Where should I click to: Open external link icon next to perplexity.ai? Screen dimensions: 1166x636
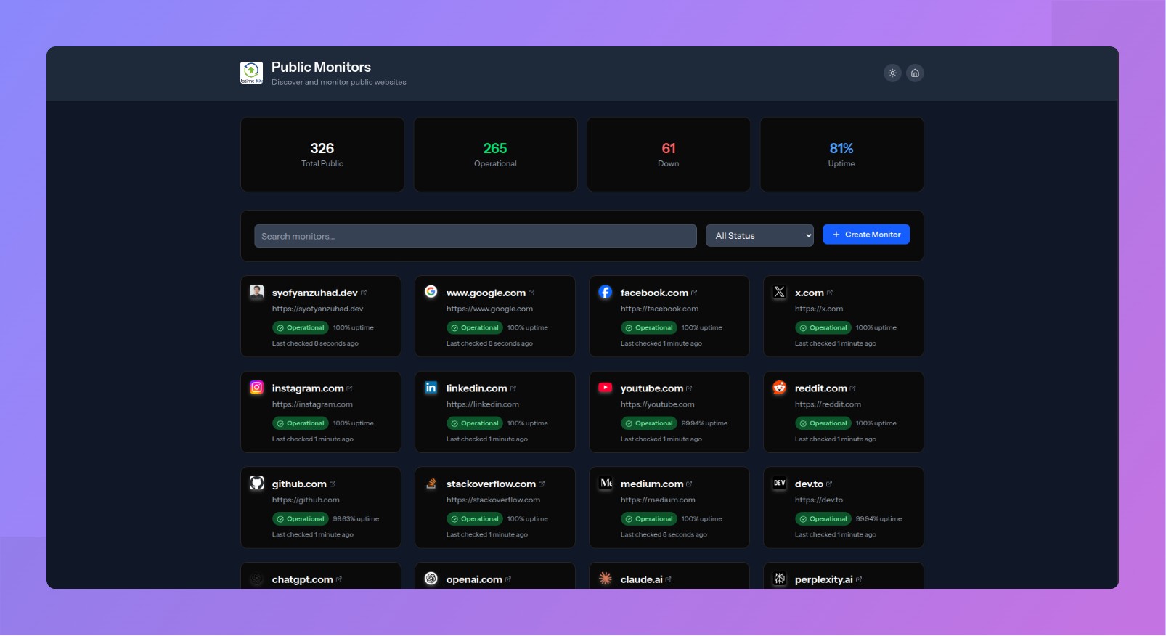(x=859, y=579)
